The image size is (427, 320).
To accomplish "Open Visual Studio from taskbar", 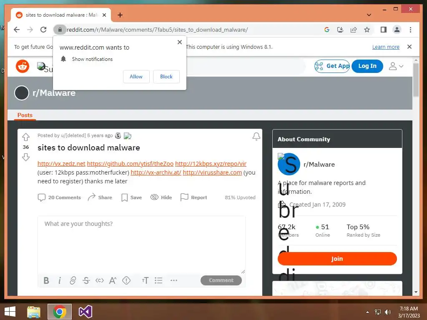I will coord(85,312).
